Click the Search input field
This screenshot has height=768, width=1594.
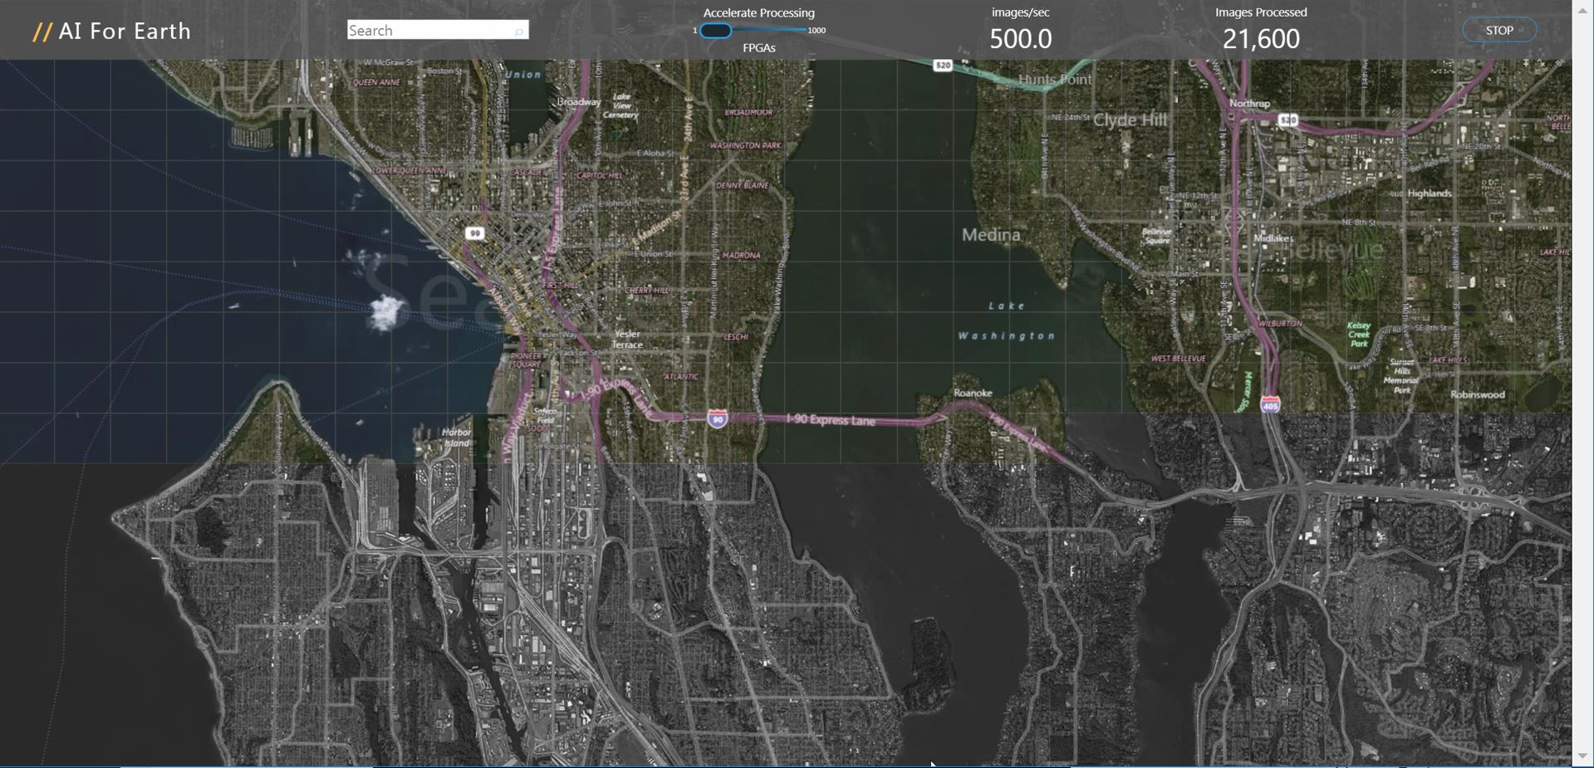pyautogui.click(x=424, y=29)
